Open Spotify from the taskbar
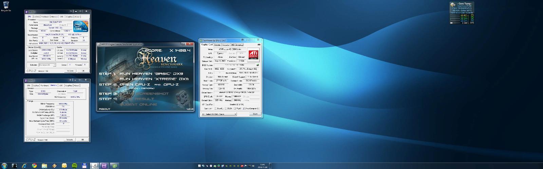Image resolution: width=543 pixels, height=169 pixels. coord(74,166)
